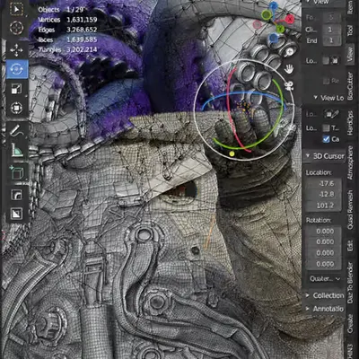
Task: Open the BoxCutter sidebar tab
Action: (x=350, y=86)
